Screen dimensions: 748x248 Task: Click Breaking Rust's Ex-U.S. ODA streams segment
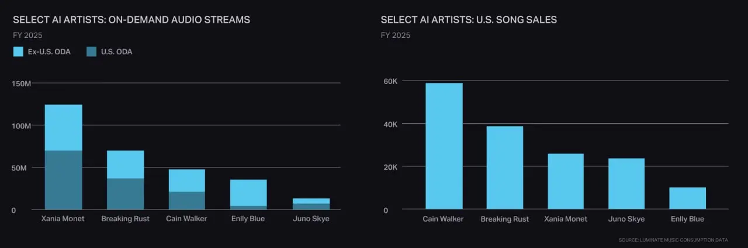(126, 165)
